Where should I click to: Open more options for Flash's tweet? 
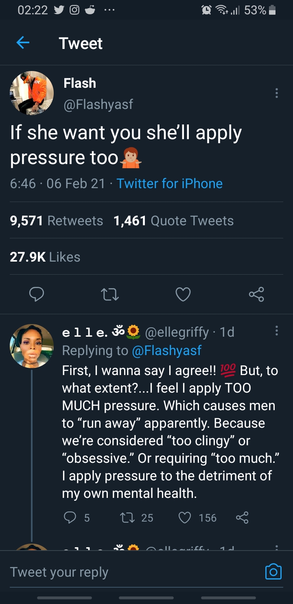(x=277, y=93)
